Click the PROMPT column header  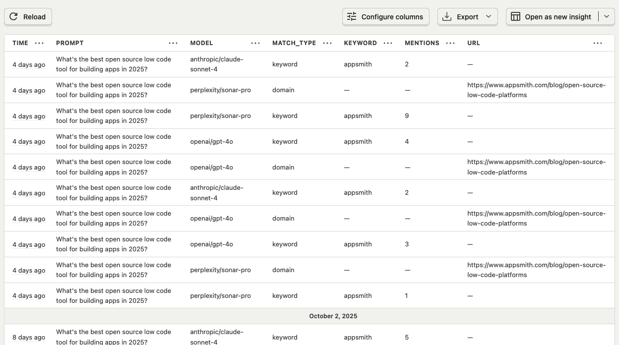tap(70, 43)
